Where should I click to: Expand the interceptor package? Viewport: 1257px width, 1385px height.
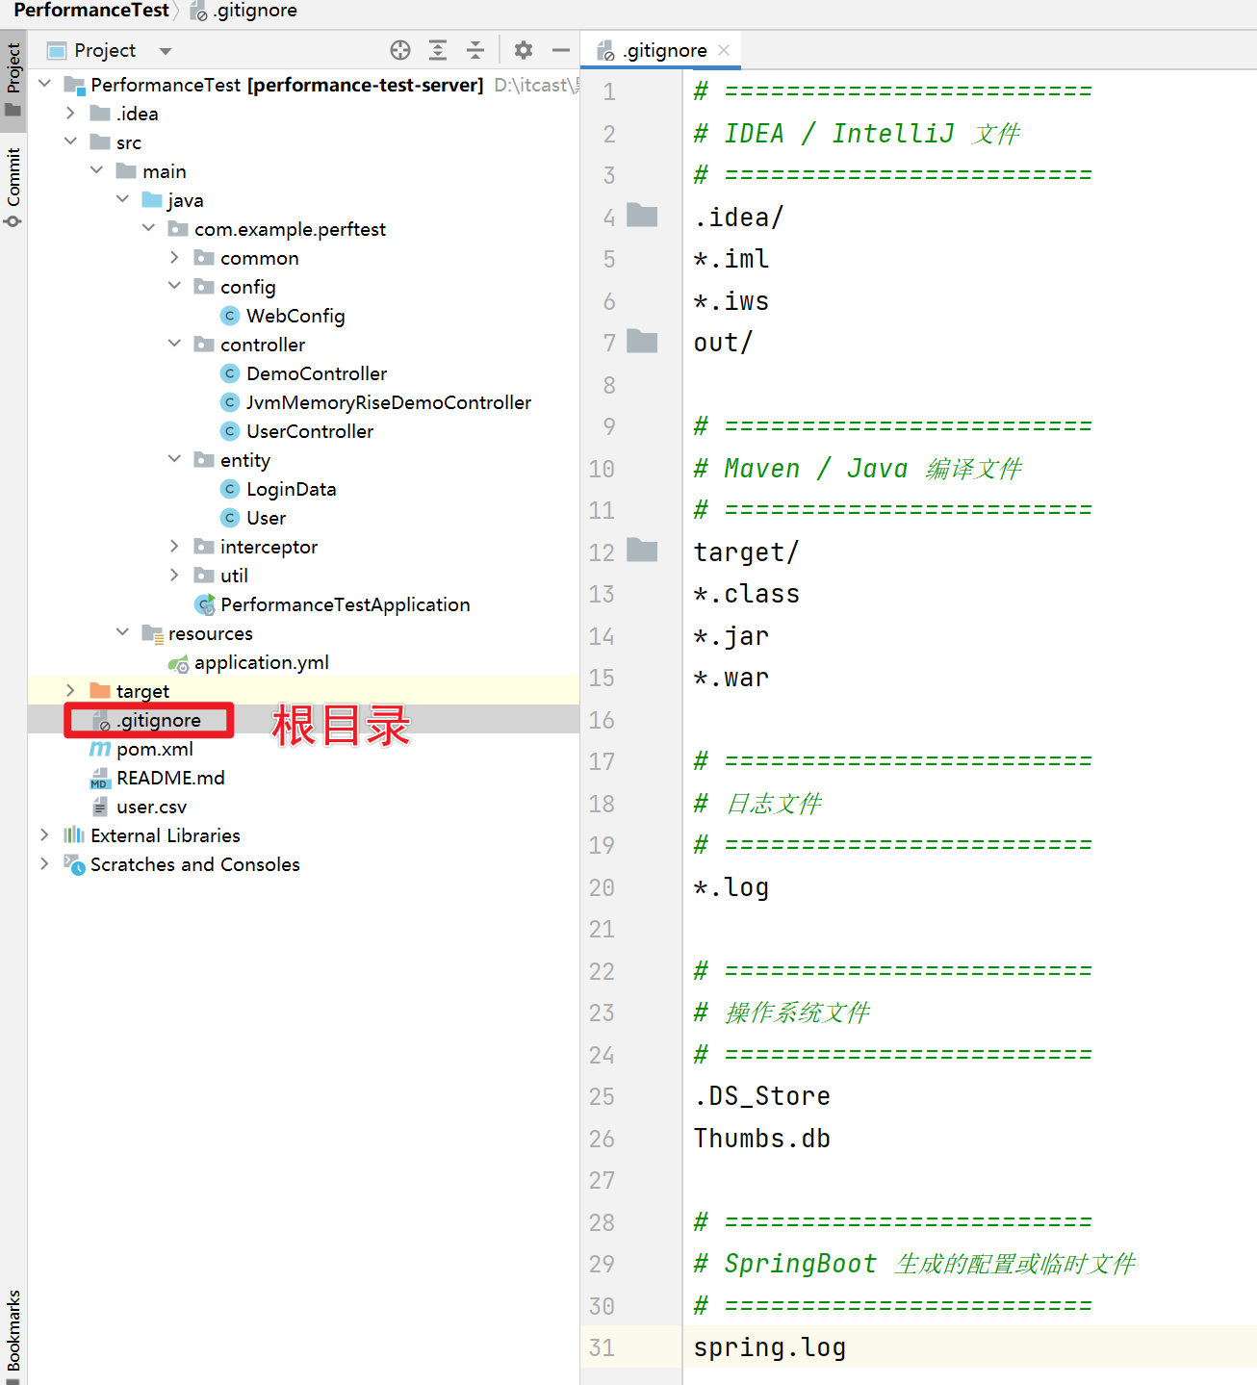click(174, 546)
